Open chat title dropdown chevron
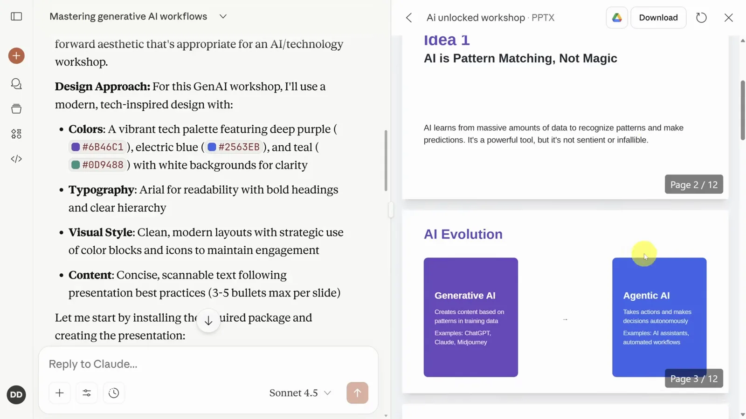Viewport: 746px width, 419px height. pos(223,17)
